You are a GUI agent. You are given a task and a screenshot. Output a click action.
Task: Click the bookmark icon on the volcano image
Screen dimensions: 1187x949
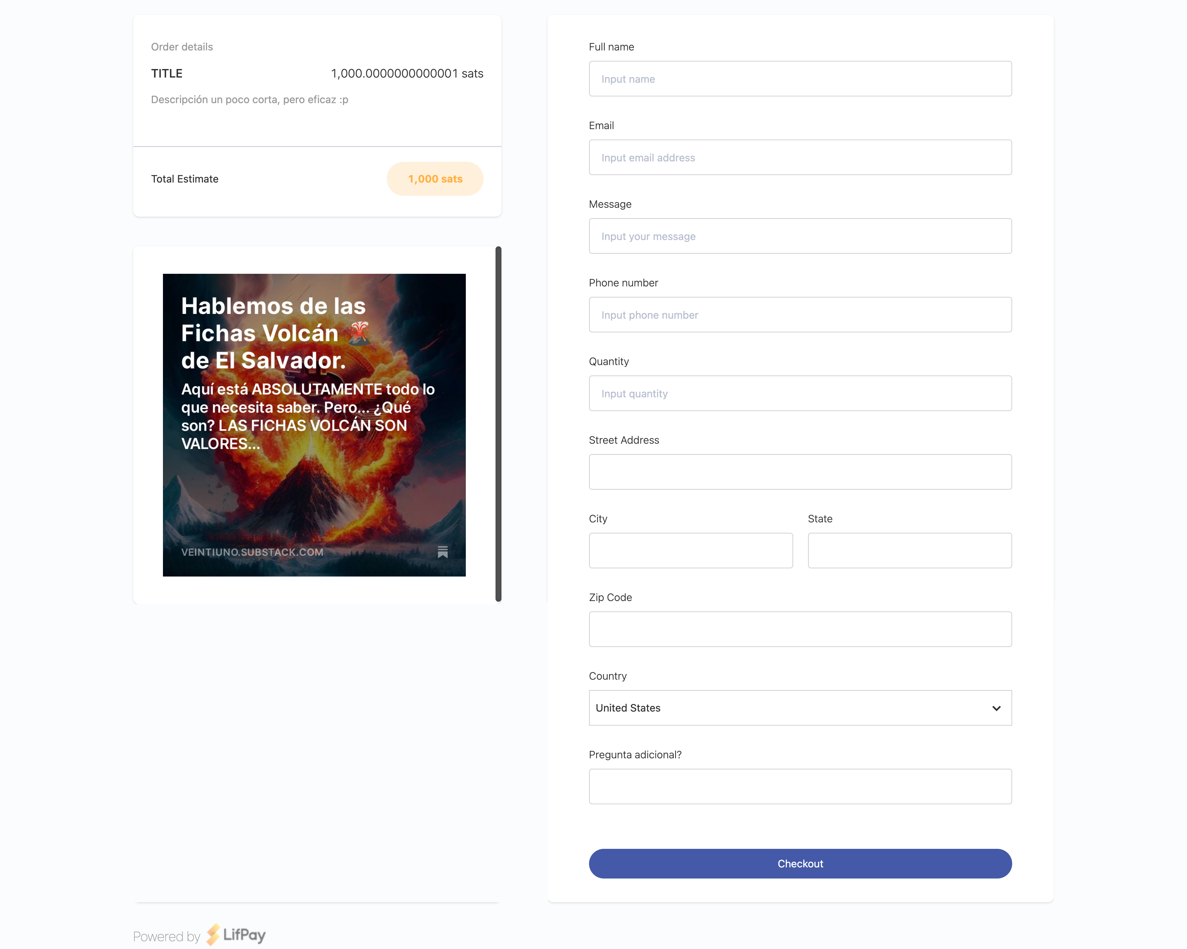[443, 552]
